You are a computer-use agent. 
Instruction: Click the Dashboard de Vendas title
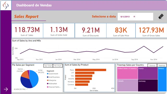[x=34, y=5]
